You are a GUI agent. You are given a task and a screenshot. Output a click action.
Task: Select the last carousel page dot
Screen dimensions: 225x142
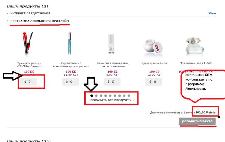tap(129, 96)
